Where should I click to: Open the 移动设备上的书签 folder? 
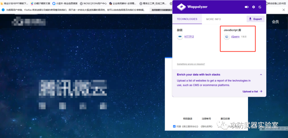click(276, 3)
